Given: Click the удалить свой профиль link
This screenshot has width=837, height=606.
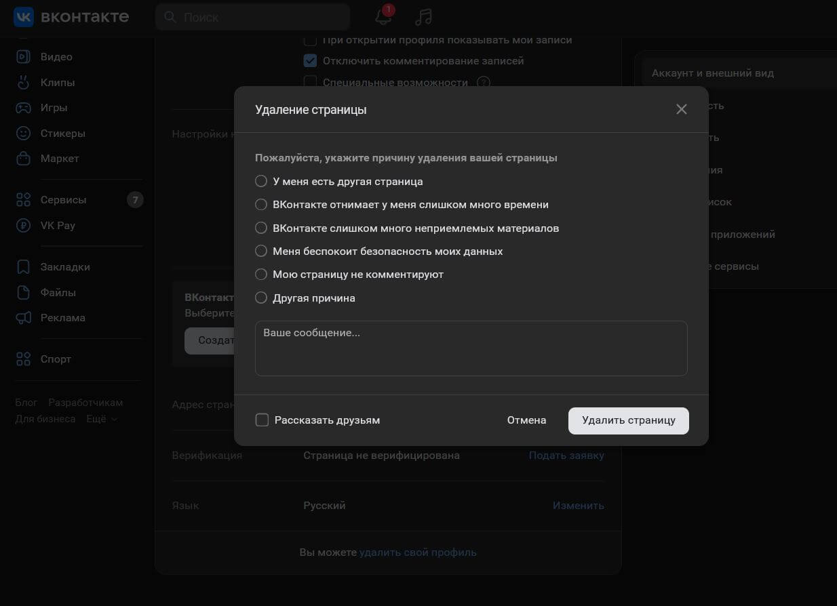Looking at the screenshot, I should [418, 552].
